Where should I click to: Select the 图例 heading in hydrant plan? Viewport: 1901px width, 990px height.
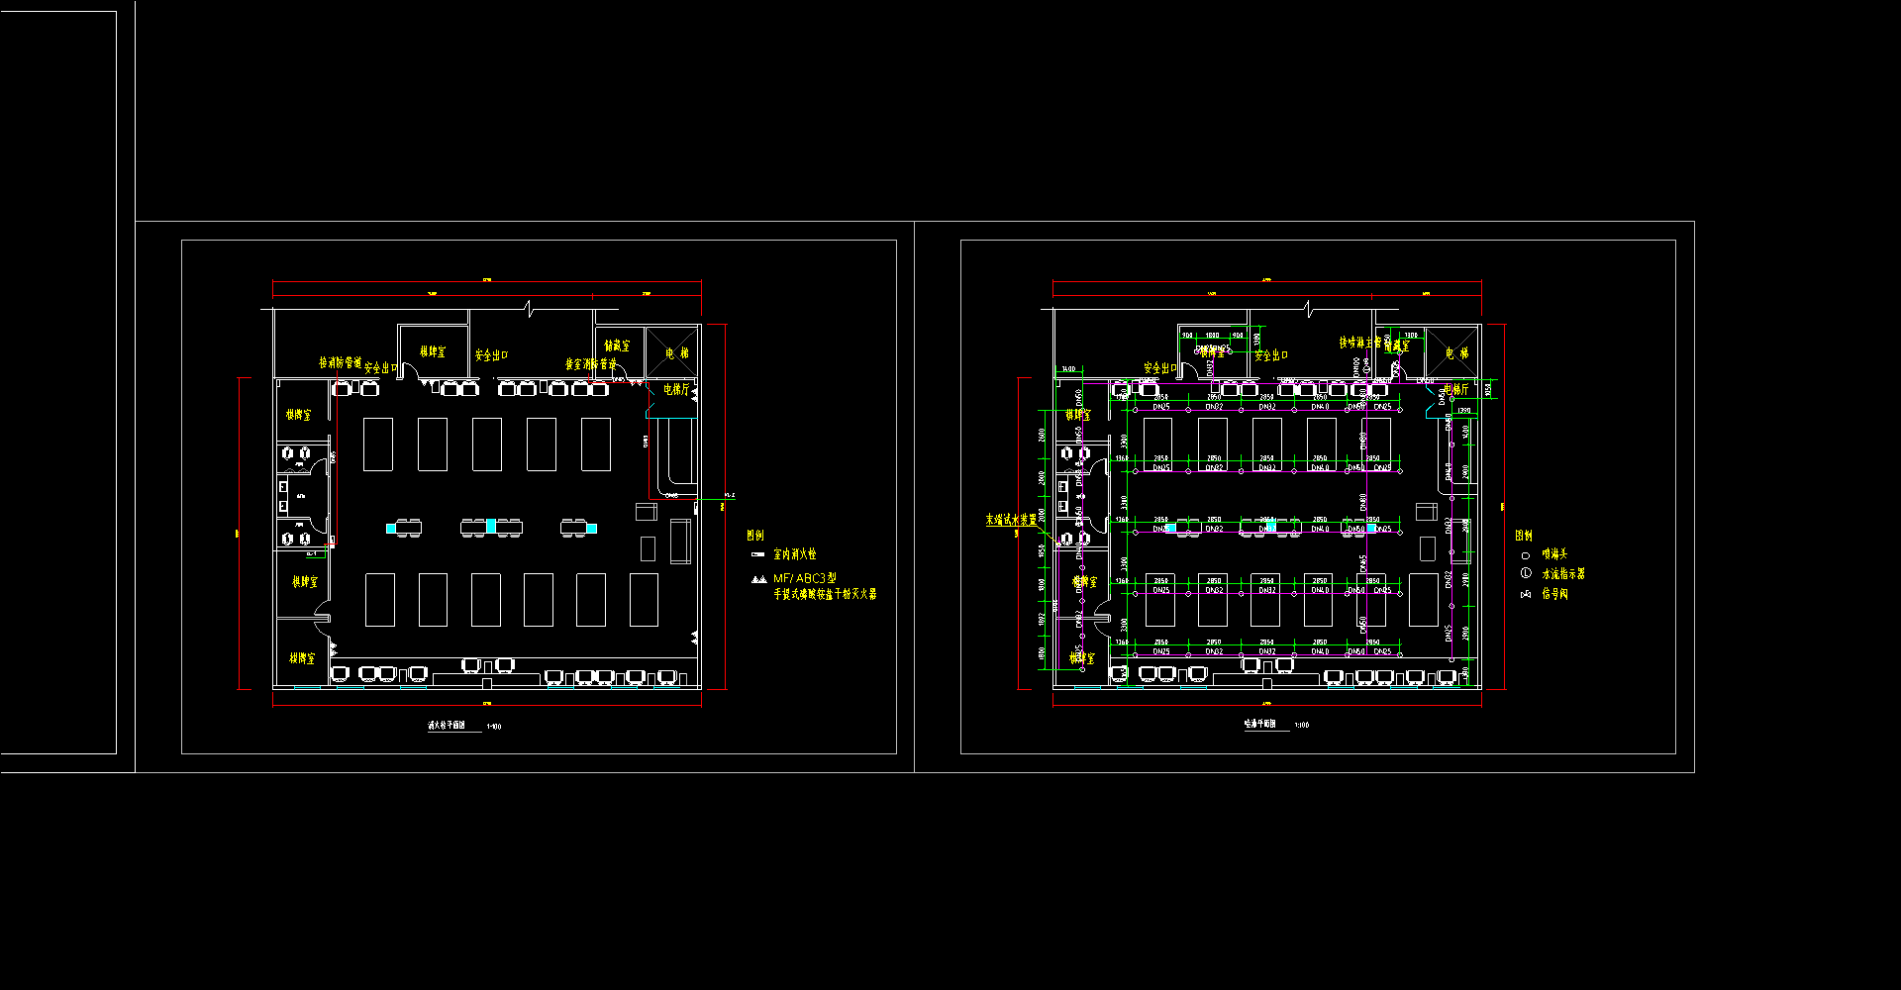pyautogui.click(x=755, y=536)
